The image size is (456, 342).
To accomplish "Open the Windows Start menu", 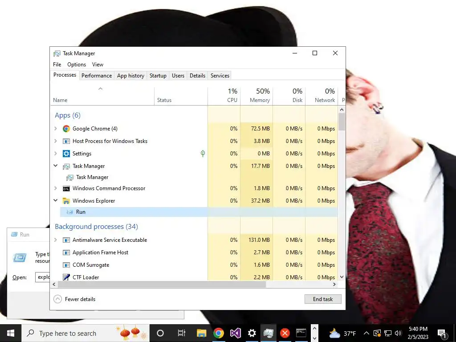I will [11, 333].
